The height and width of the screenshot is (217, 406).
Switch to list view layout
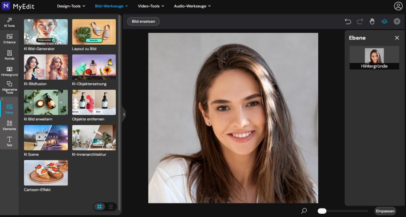(x=111, y=207)
